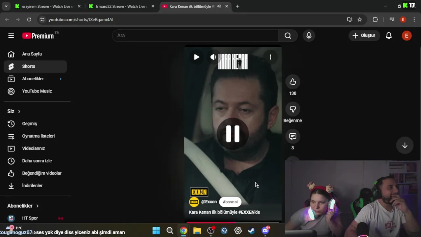Open the notifications bell
Screen dimensions: 421x237
[x=389, y=36]
